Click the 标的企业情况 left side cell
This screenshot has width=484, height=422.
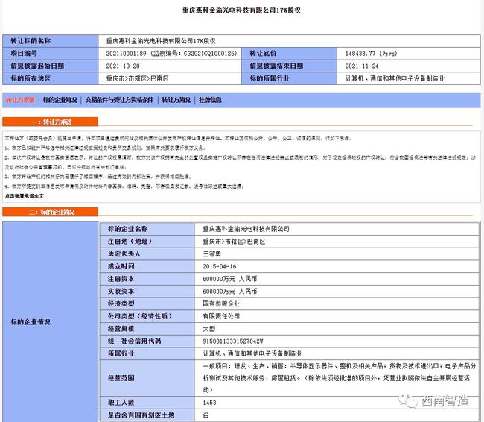click(29, 322)
